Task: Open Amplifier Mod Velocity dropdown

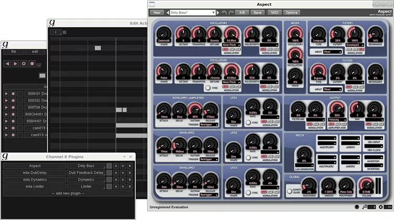Action: (x=337, y=120)
